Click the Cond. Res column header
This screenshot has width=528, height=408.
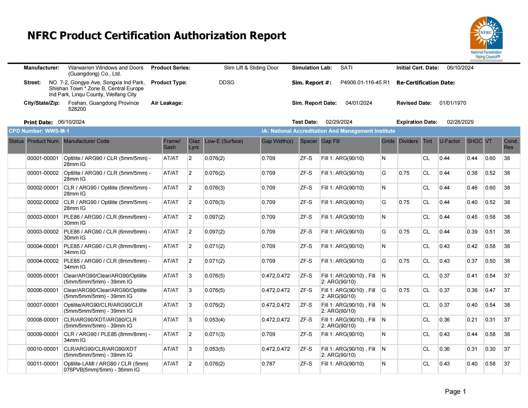[x=511, y=145]
